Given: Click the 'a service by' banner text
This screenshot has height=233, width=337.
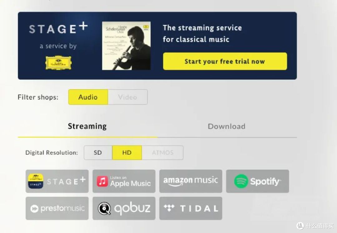Looking at the screenshot, I should [x=58, y=46].
